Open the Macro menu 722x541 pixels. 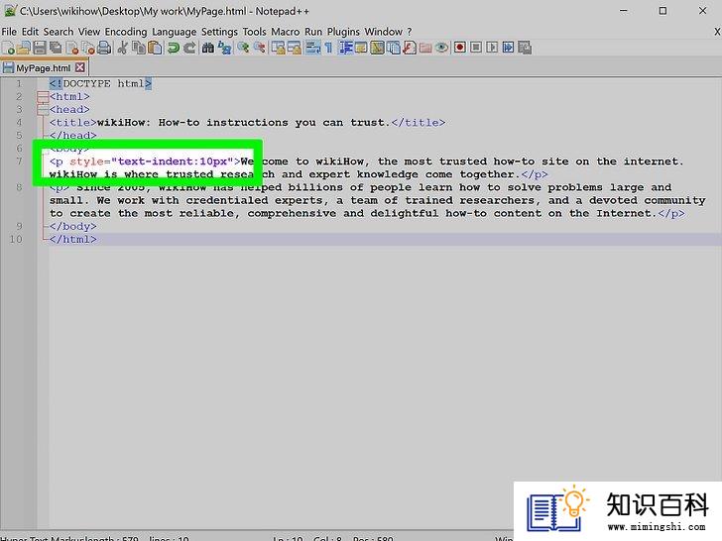[286, 32]
